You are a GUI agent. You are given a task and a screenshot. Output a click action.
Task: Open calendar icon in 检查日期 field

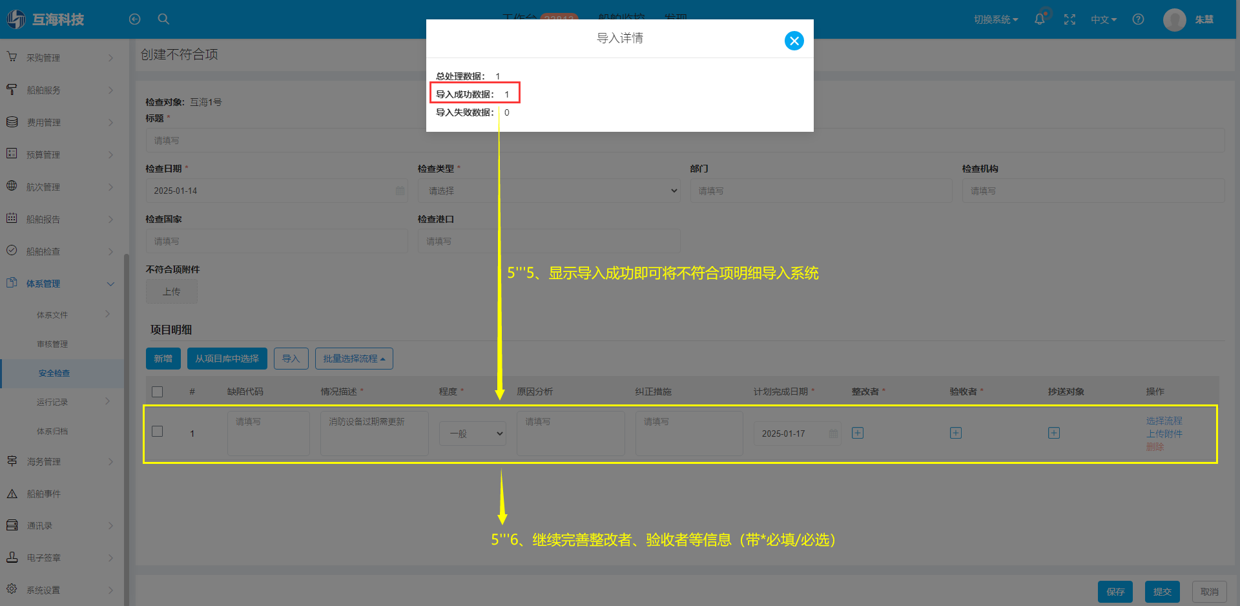point(400,191)
